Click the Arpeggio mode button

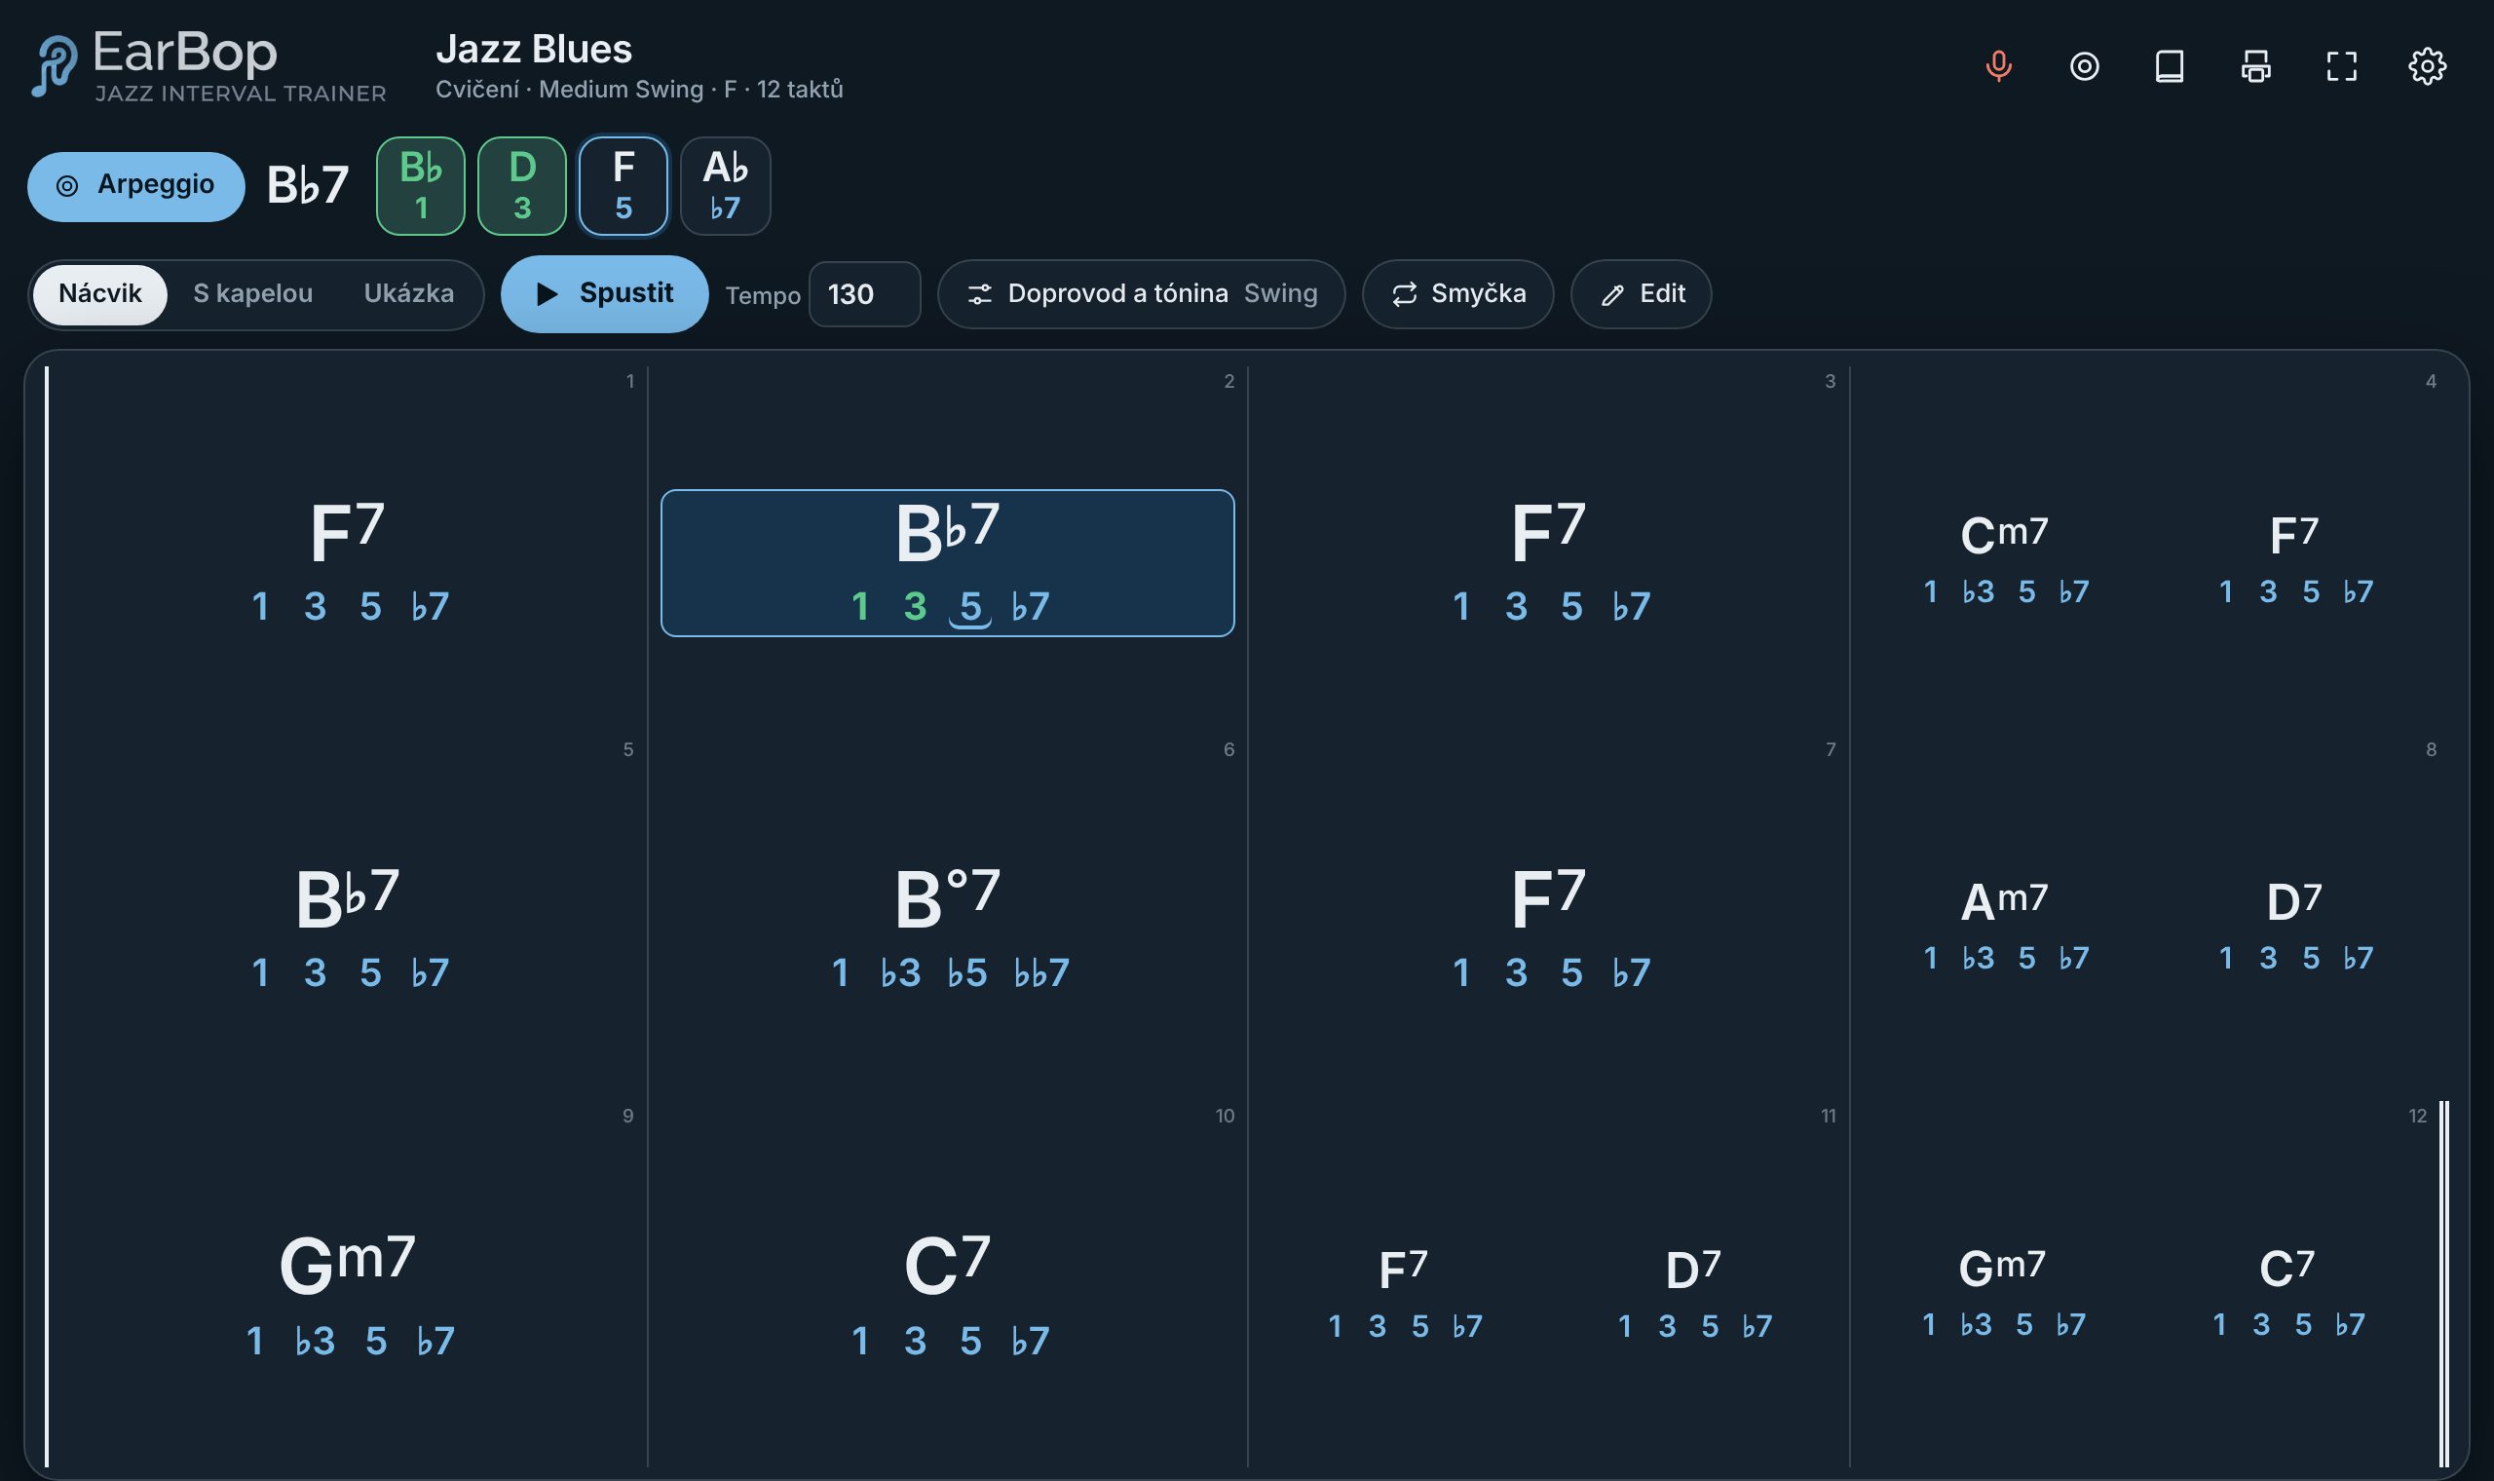pyautogui.click(x=135, y=186)
